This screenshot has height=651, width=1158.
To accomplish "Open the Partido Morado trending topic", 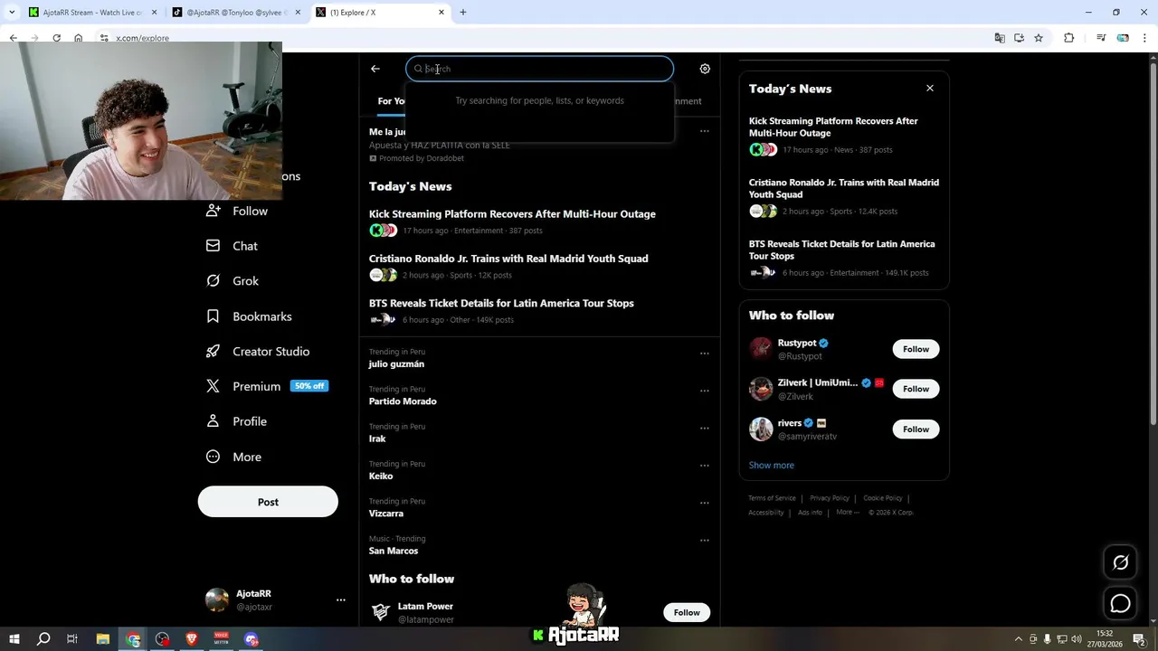I will (403, 401).
